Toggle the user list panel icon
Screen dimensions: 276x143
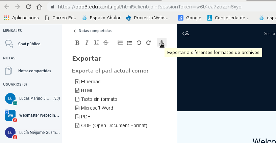pyautogui.click(x=186, y=33)
